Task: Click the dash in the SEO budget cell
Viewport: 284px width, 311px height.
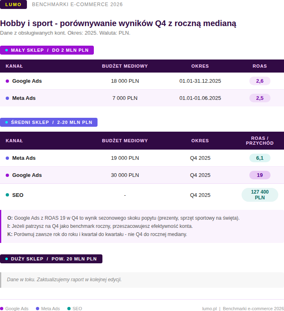Action: tap(125, 195)
